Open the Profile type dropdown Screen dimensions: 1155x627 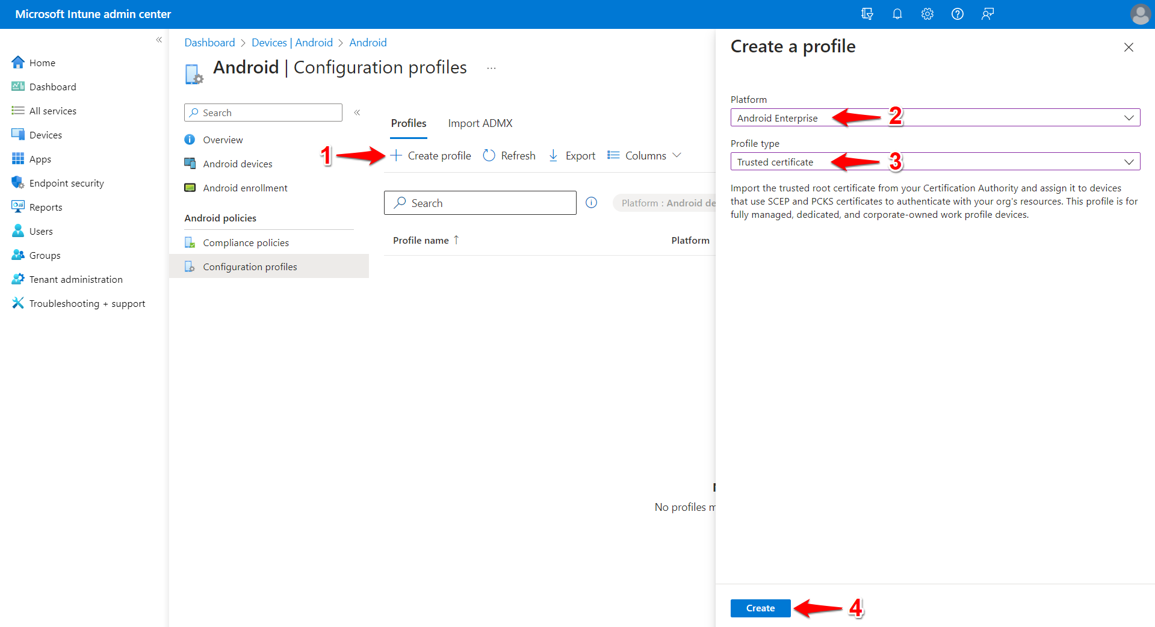(x=935, y=162)
